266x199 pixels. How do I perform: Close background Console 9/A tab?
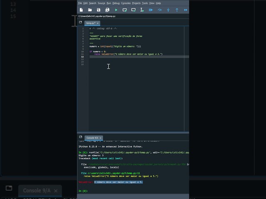56,191
